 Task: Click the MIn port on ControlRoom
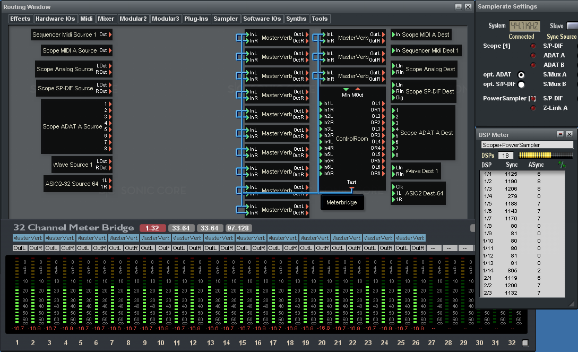346,89
